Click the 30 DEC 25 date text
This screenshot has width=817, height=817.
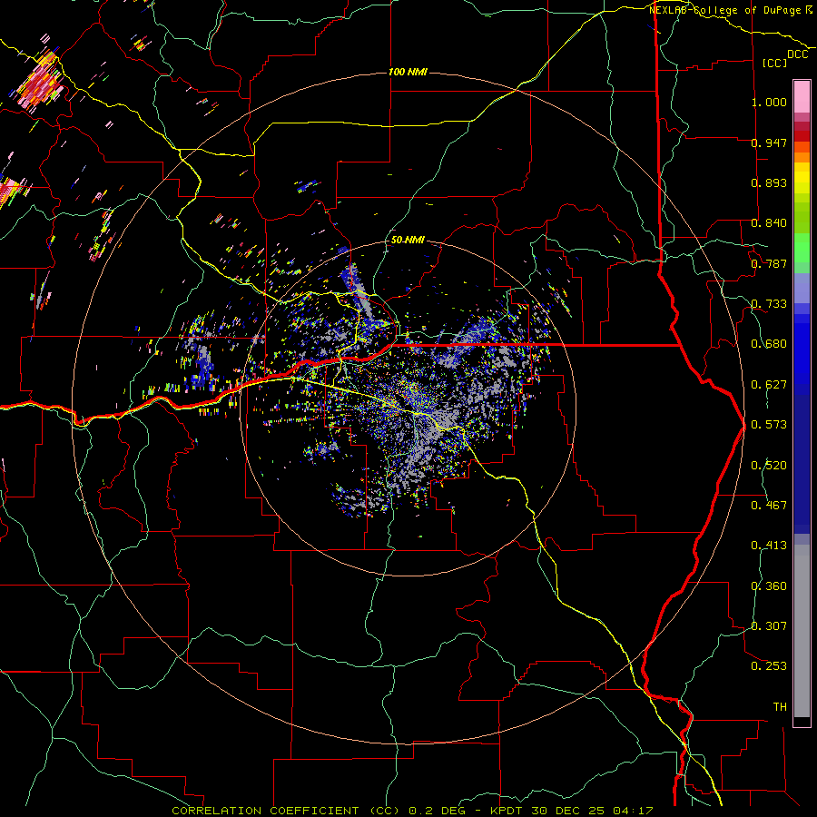coord(568,811)
